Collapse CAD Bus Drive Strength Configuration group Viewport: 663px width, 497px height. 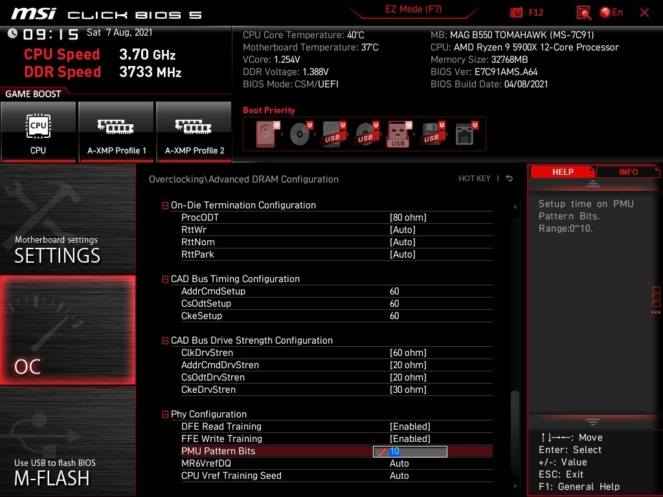click(165, 340)
